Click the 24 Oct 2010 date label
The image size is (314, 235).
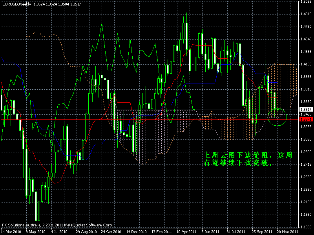tap(111, 232)
